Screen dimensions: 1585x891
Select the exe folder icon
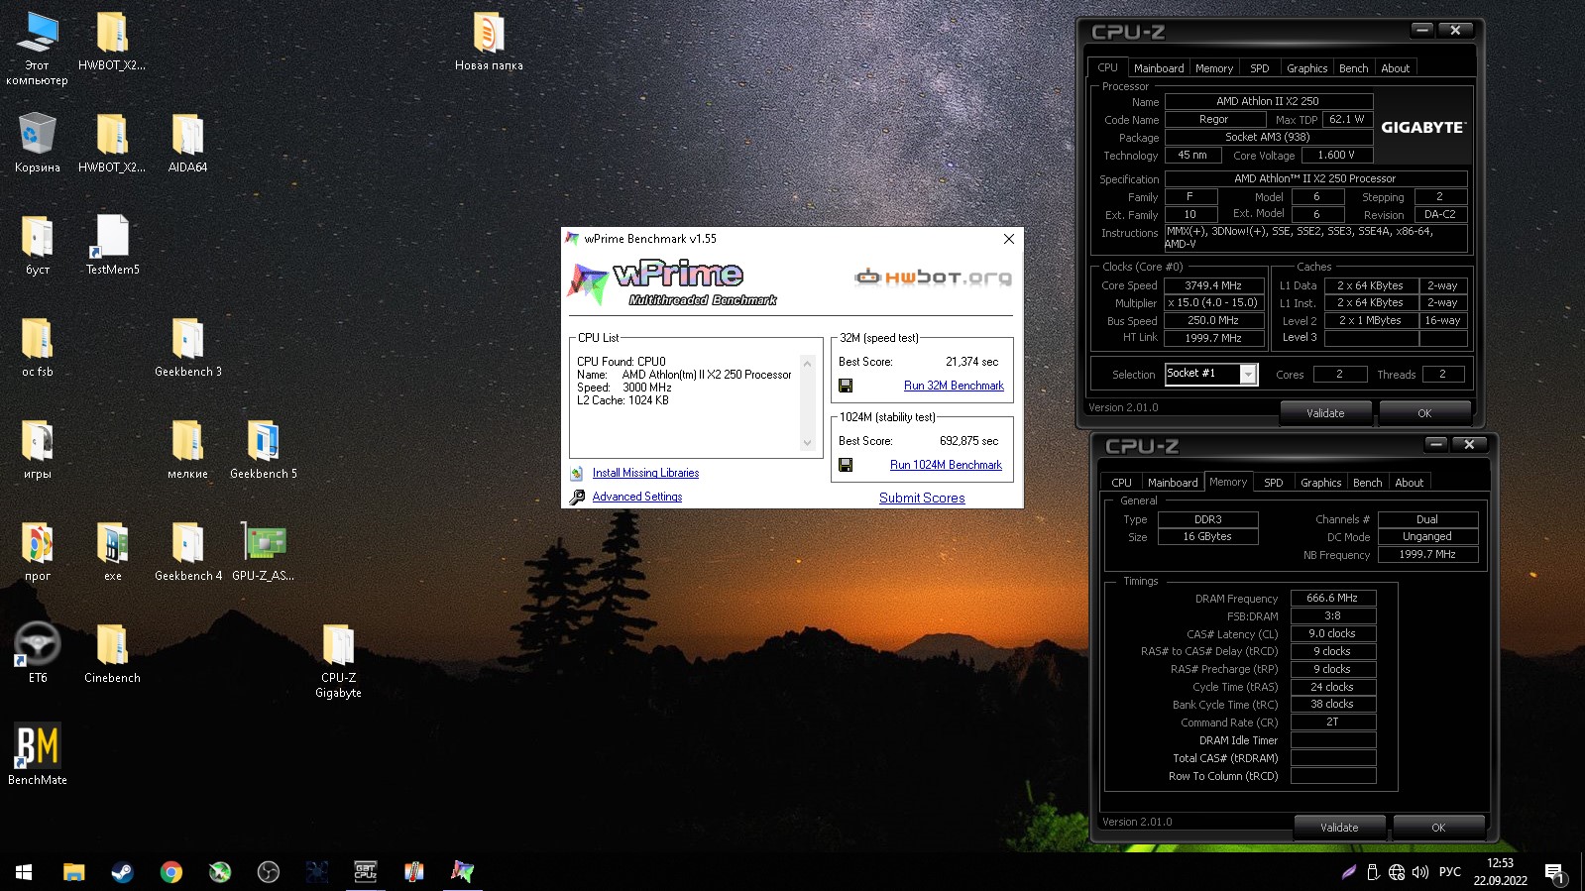pos(112,552)
